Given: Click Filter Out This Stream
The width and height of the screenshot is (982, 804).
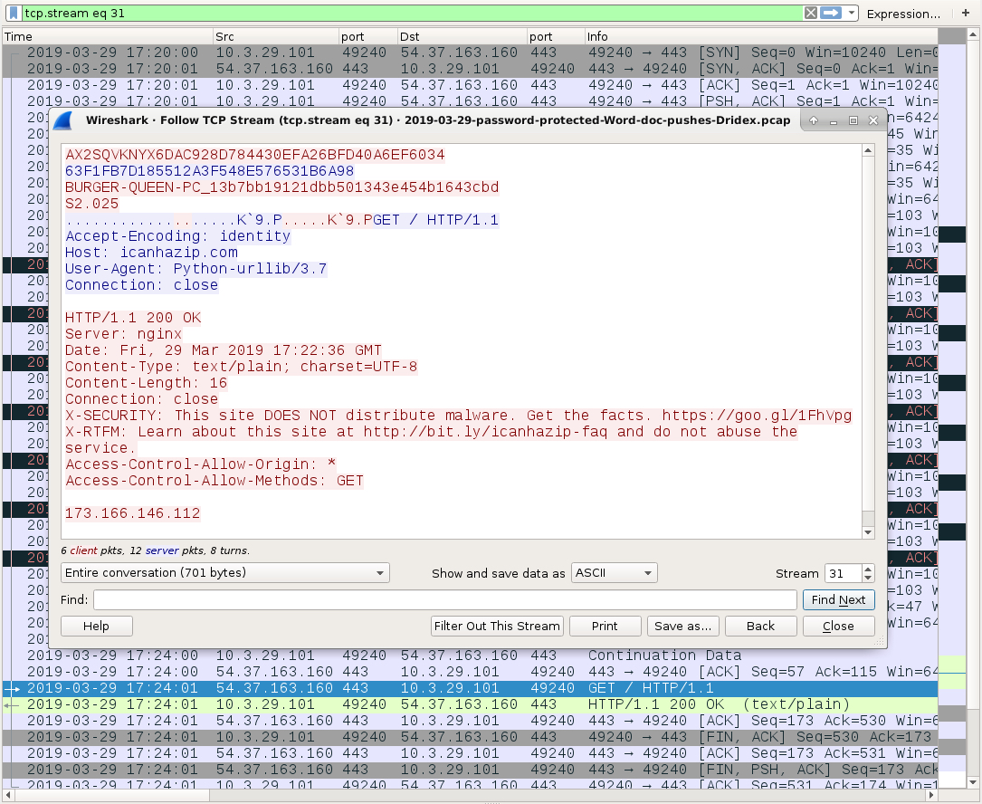Looking at the screenshot, I should [x=497, y=626].
